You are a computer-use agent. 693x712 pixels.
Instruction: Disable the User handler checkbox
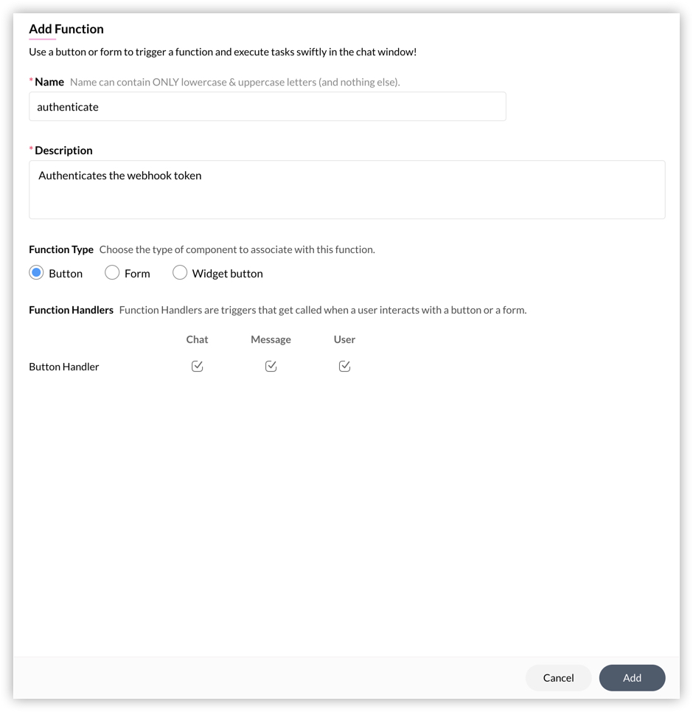[344, 367]
